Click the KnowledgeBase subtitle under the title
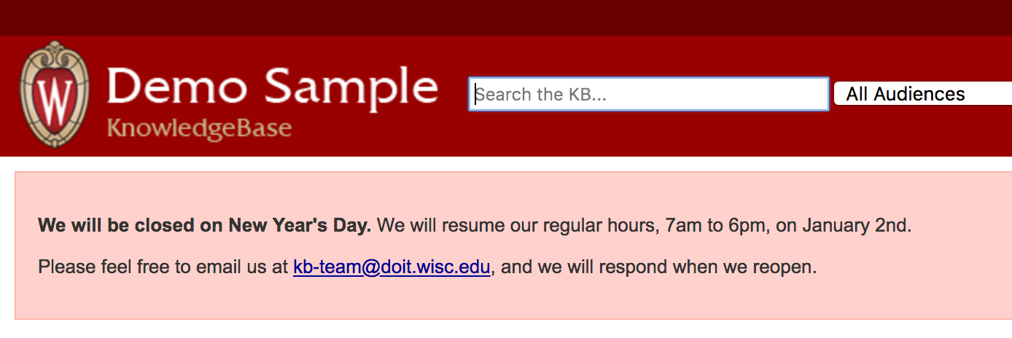 [x=199, y=128]
